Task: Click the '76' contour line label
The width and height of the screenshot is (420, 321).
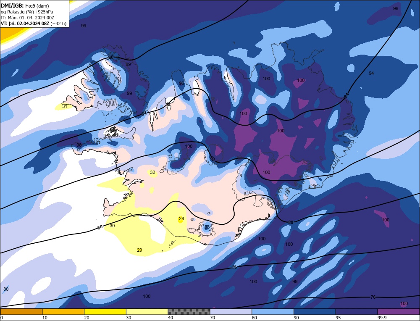Action: click(x=373, y=297)
